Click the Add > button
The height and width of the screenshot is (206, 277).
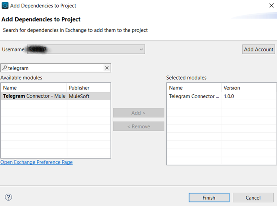pos(138,113)
